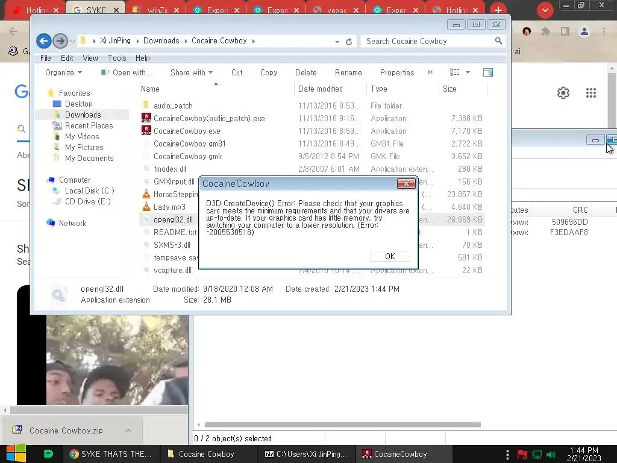Select the fmodex.dll file
The image size is (617, 463).
click(x=169, y=169)
